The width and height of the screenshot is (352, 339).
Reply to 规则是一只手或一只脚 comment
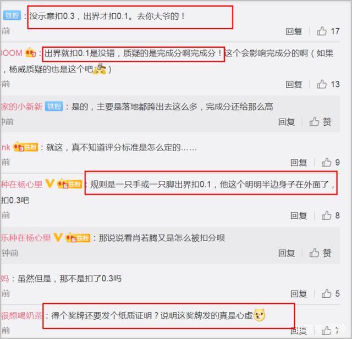click(299, 216)
